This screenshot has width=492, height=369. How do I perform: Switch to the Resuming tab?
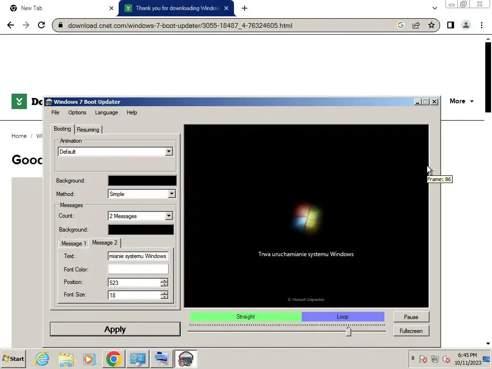[x=88, y=130]
